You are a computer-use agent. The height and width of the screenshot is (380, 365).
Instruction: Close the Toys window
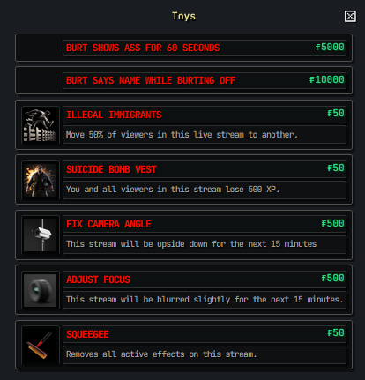[x=350, y=16]
